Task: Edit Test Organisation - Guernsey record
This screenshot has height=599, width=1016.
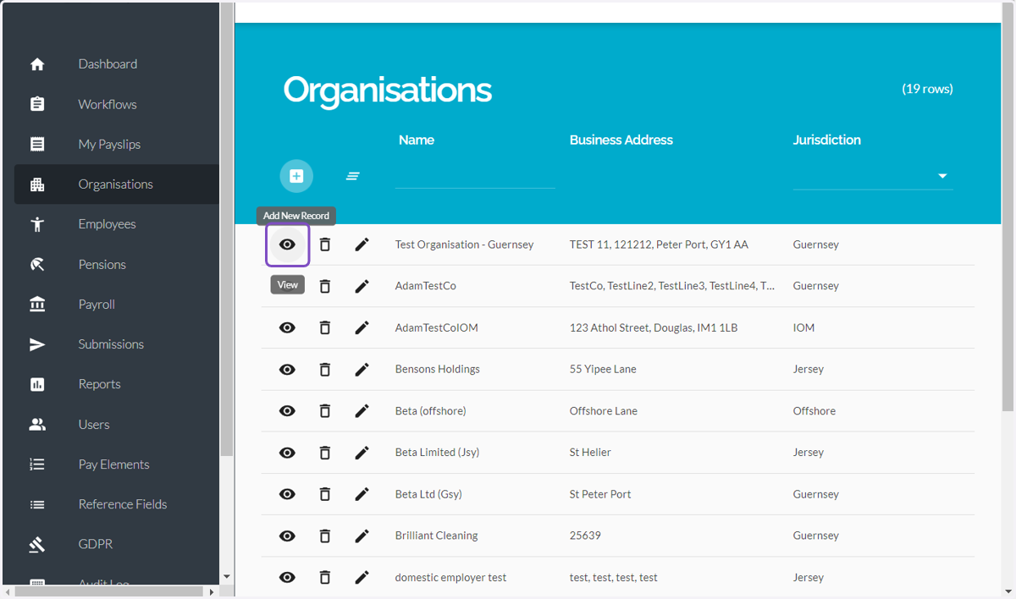Action: tap(362, 245)
